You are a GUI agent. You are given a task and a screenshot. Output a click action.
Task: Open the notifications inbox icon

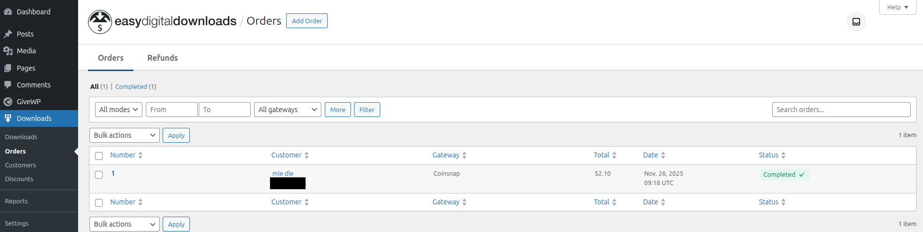pyautogui.click(x=856, y=22)
